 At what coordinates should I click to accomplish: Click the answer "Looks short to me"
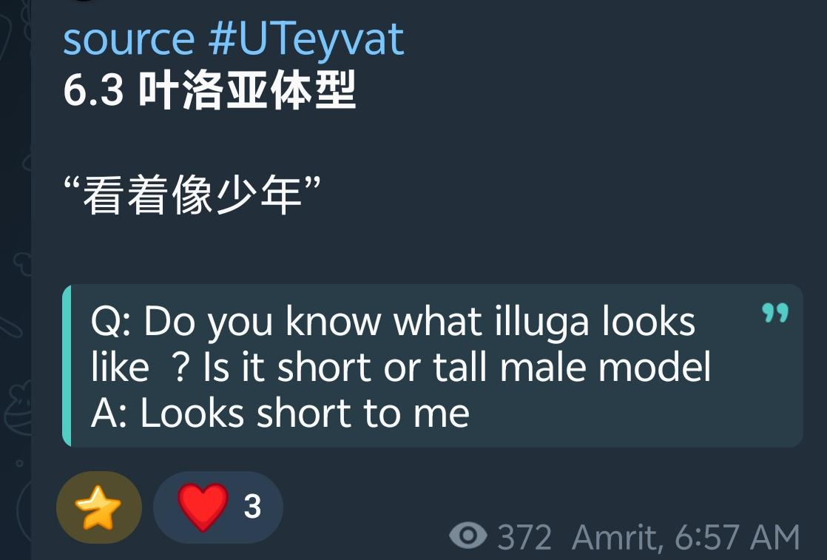pos(305,413)
